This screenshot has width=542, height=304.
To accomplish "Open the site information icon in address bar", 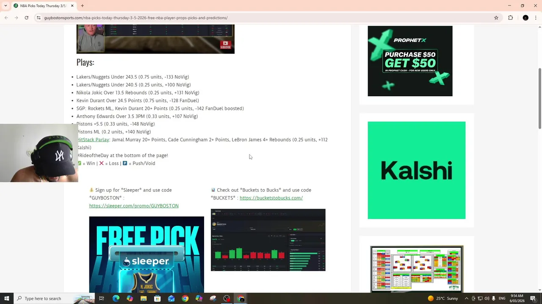I will point(39,18).
